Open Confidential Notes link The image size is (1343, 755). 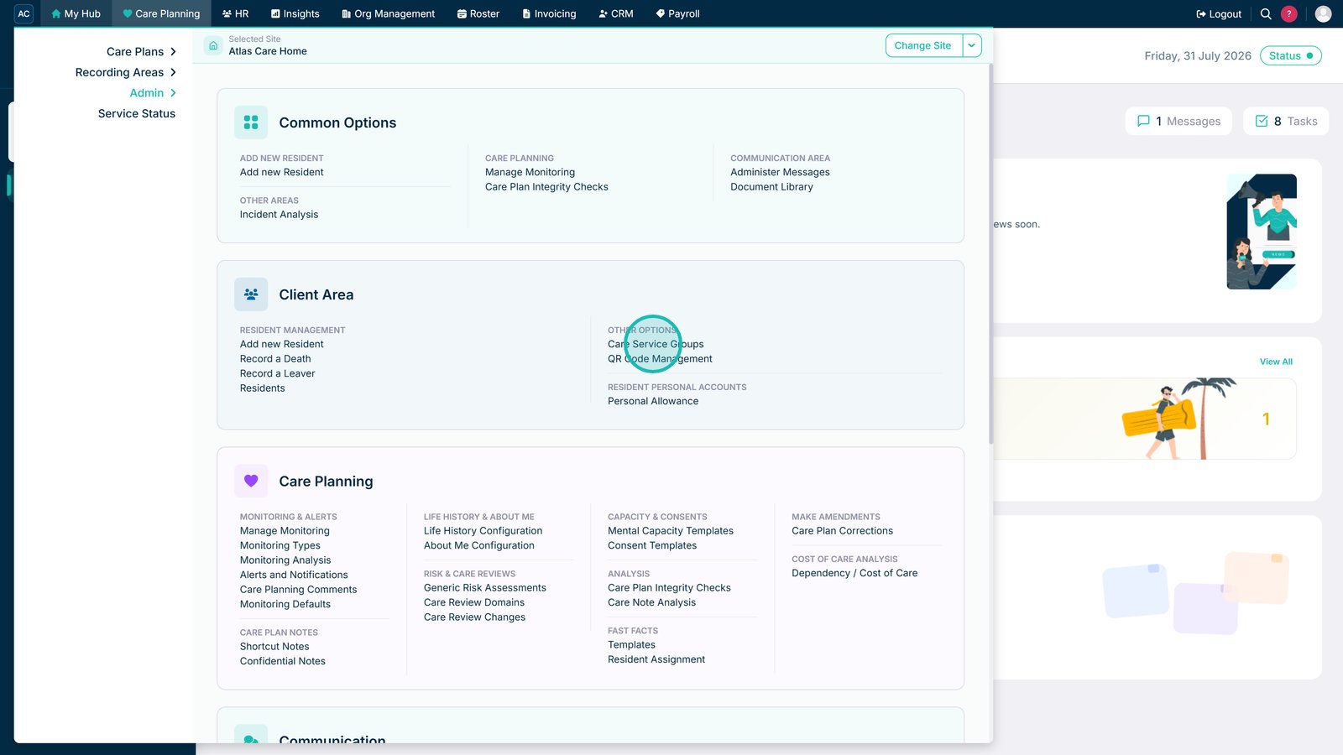point(282,661)
